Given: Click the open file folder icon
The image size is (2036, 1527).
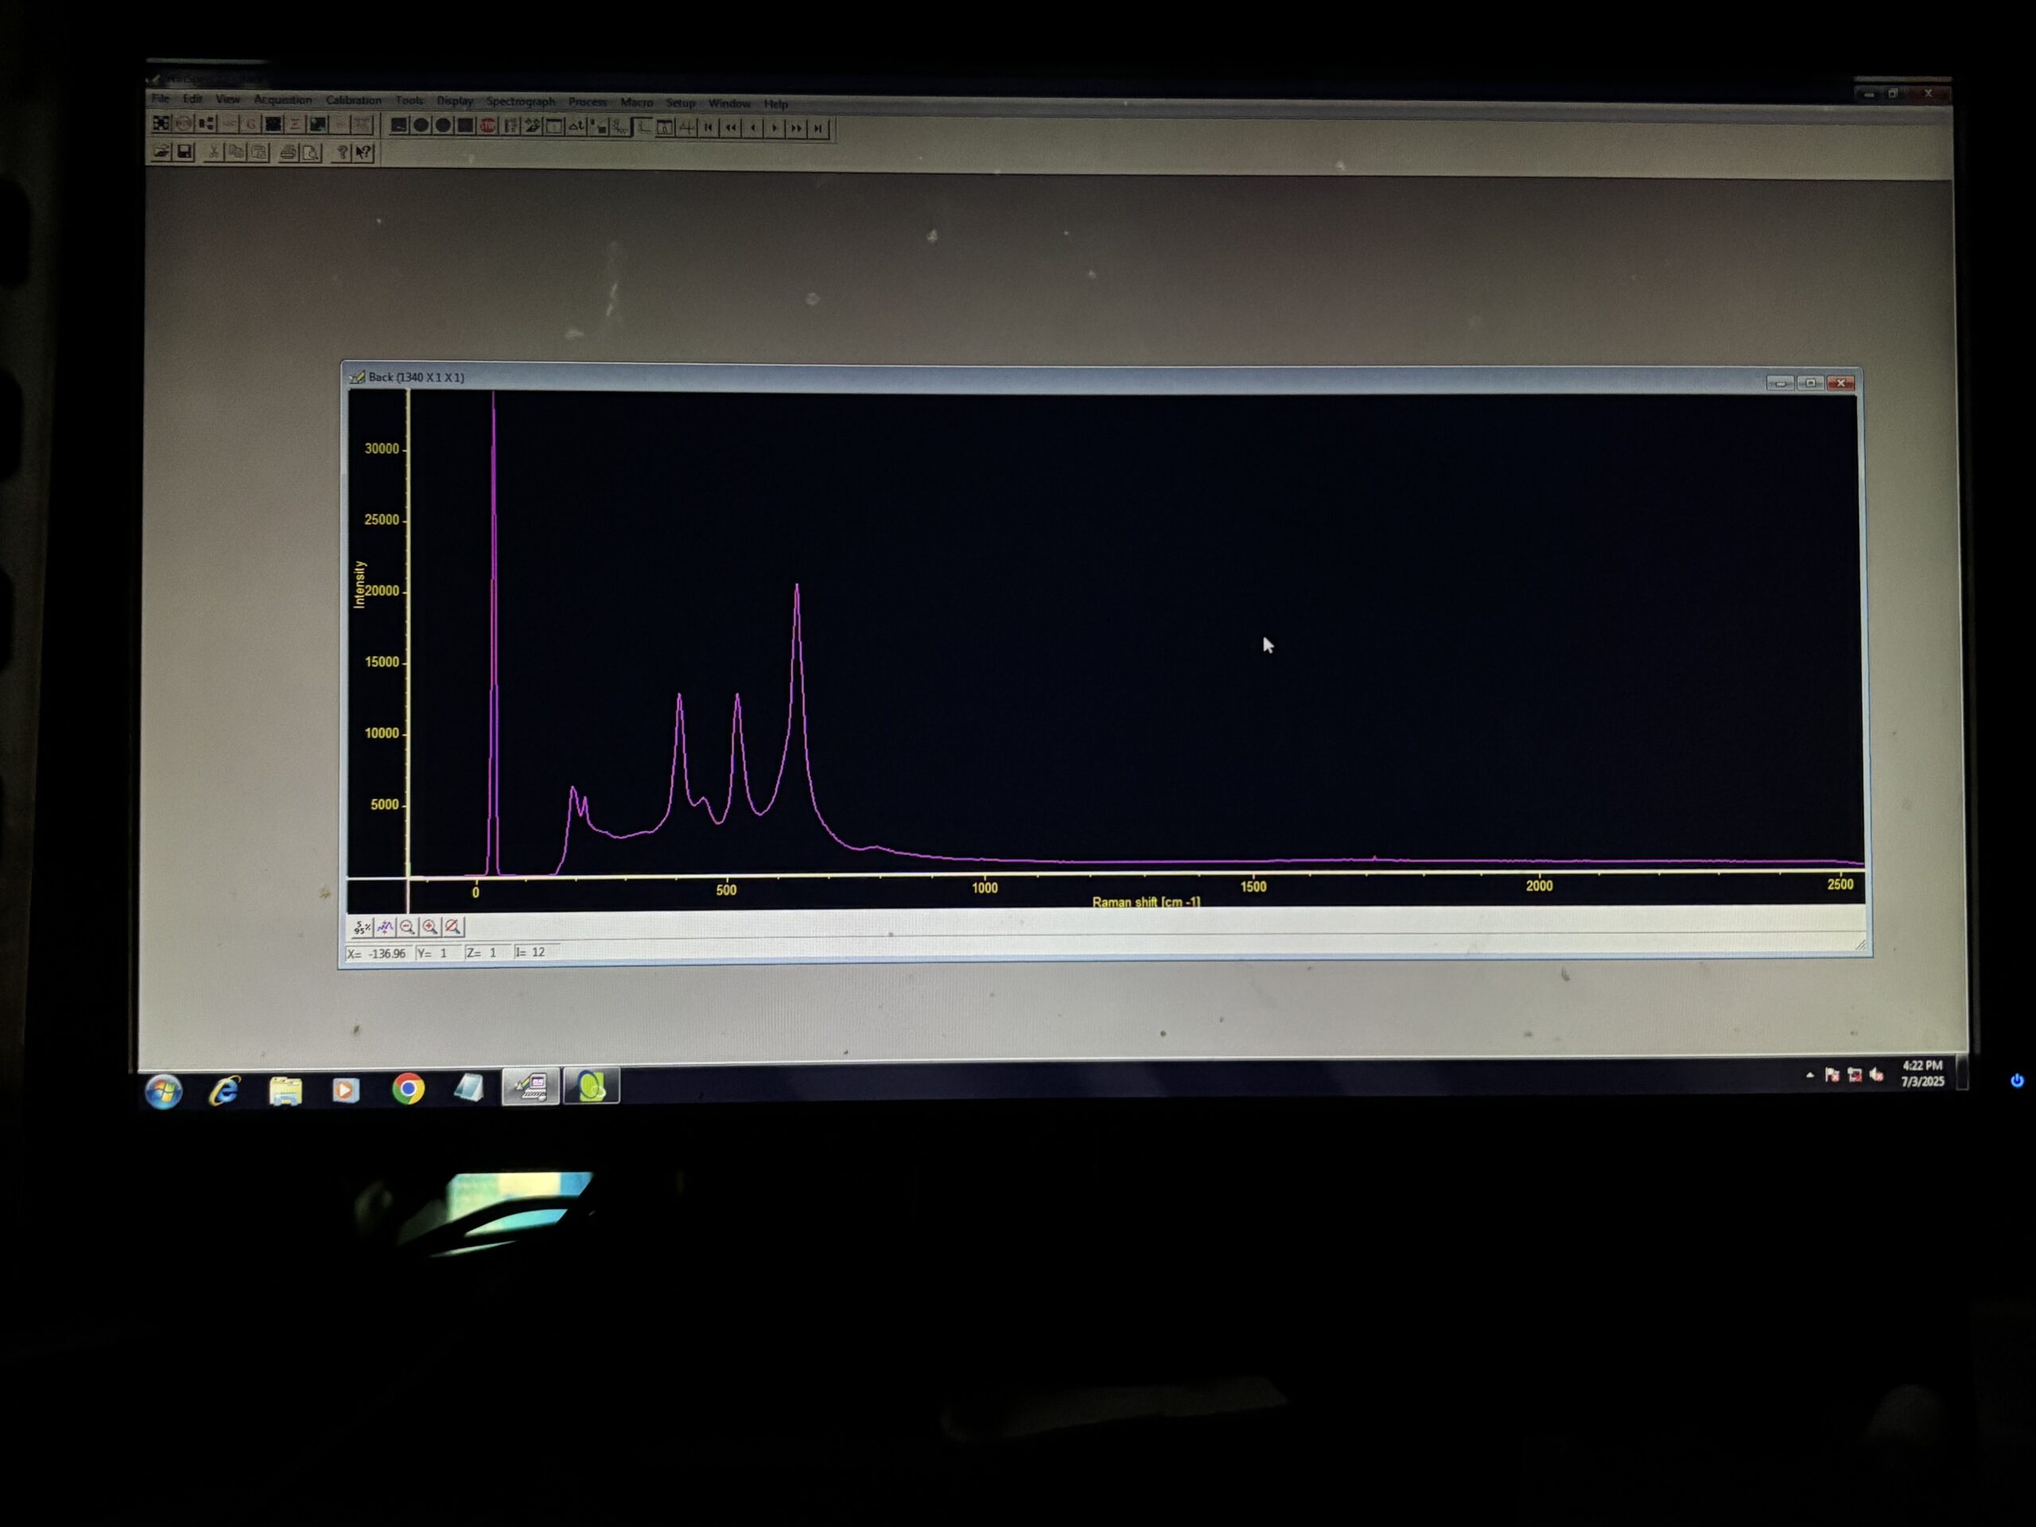Looking at the screenshot, I should click(161, 151).
